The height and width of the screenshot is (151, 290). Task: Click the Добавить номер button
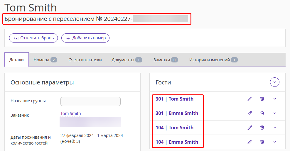(85, 38)
